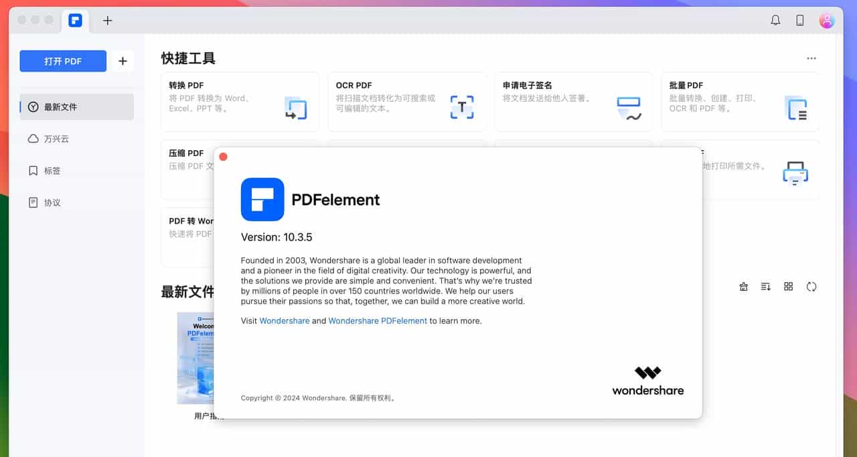Follow the Wondershare PDFelement link

click(378, 321)
